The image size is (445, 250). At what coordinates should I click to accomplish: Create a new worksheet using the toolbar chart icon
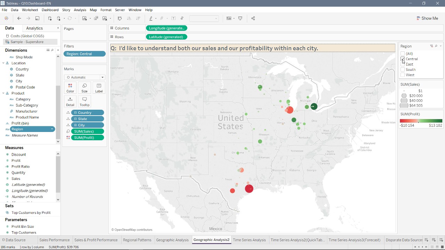(x=84, y=18)
